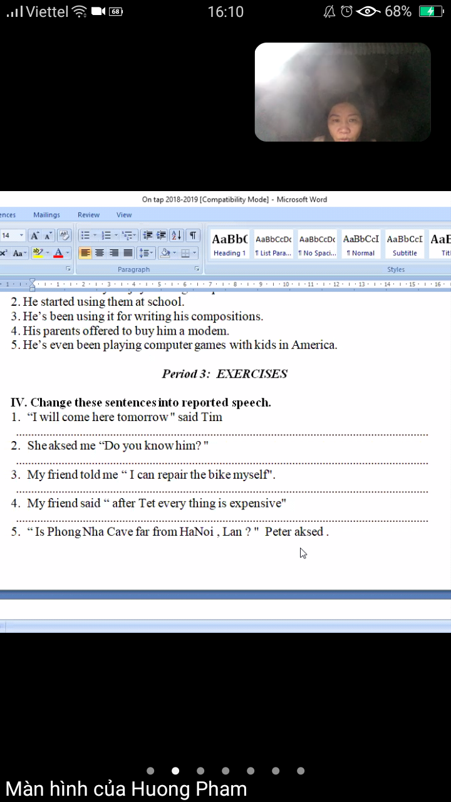451x802 pixels.
Task: Sort text with the A-Z sort icon
Action: click(177, 236)
